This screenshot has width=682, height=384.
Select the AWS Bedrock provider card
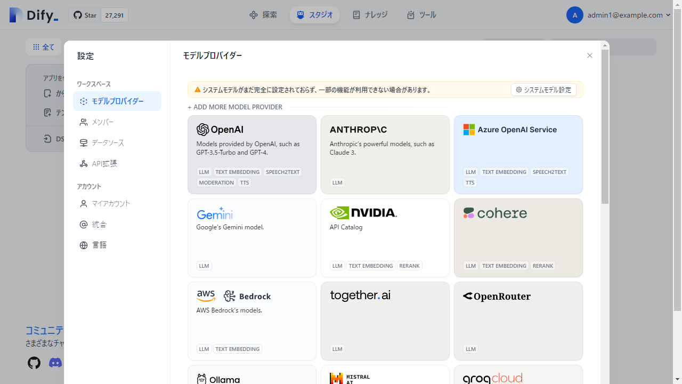(252, 321)
